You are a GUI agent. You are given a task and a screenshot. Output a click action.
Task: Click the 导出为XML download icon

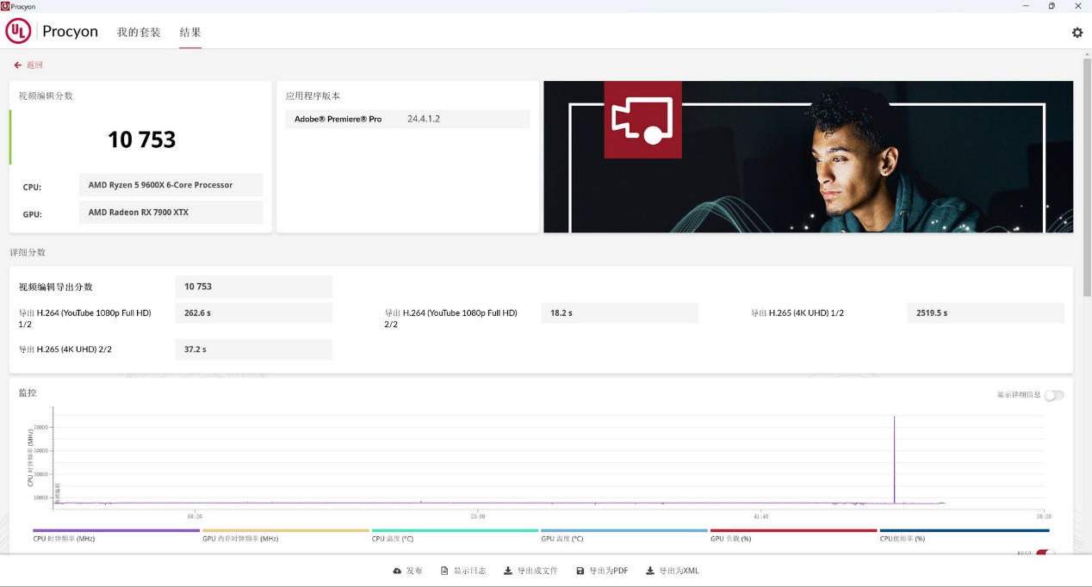coord(649,571)
